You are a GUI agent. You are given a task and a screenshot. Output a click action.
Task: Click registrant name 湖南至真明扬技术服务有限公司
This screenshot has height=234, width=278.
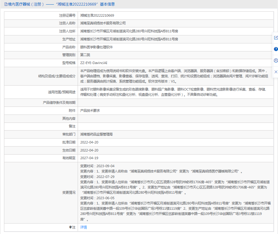pyautogui.click(x=103, y=23)
